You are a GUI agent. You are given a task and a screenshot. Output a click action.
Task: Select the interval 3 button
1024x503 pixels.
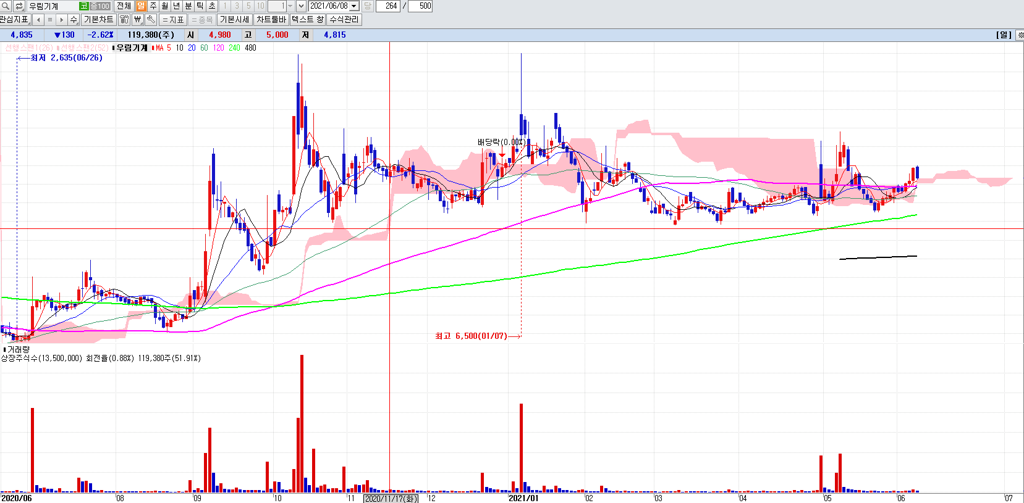pyautogui.click(x=237, y=6)
